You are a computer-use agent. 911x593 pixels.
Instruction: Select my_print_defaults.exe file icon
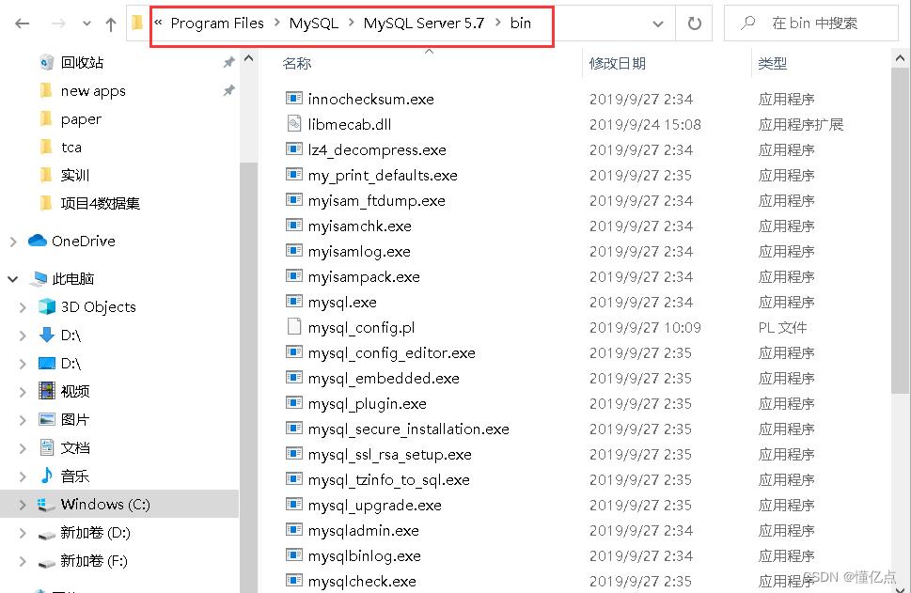pos(294,174)
